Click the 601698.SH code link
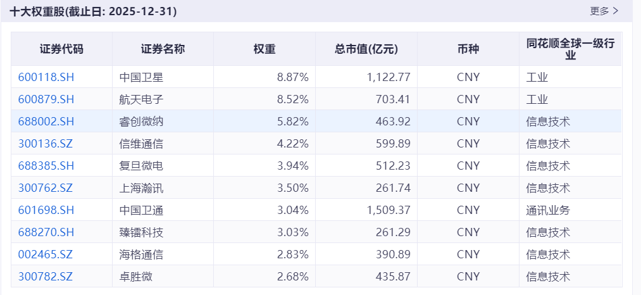This screenshot has width=641, height=295. (46, 210)
